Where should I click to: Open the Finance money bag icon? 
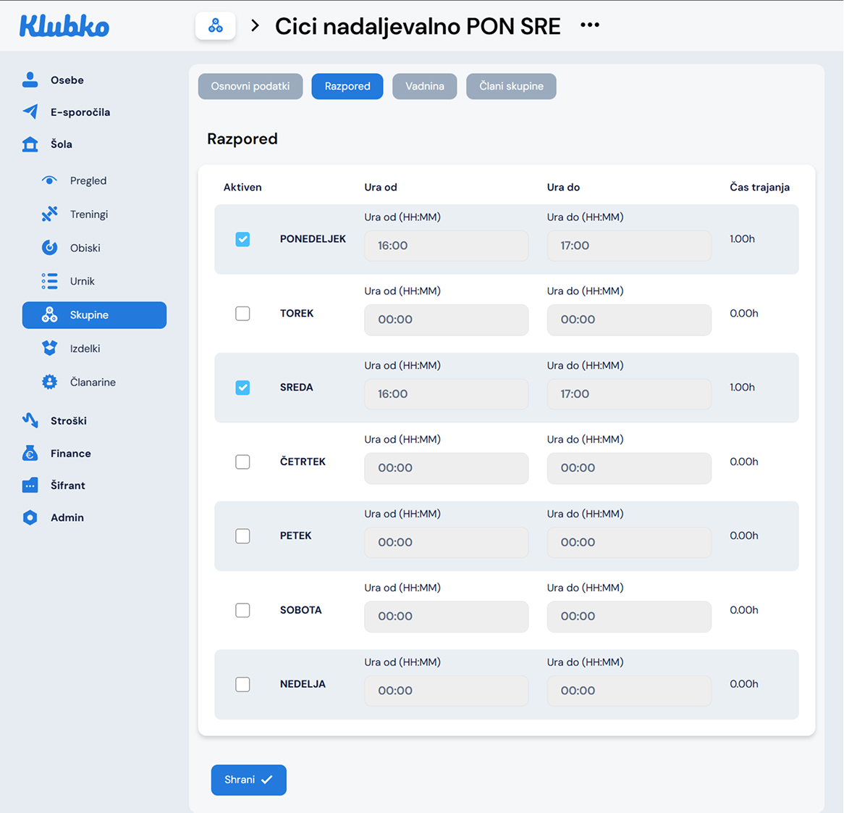pyautogui.click(x=30, y=454)
